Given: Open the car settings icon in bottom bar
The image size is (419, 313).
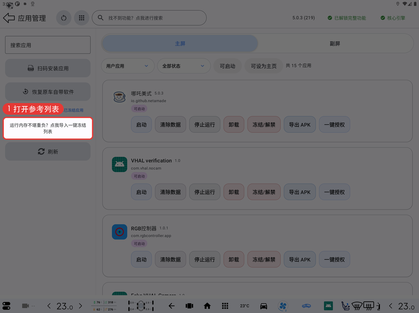Looking at the screenshot, I should (x=264, y=306).
